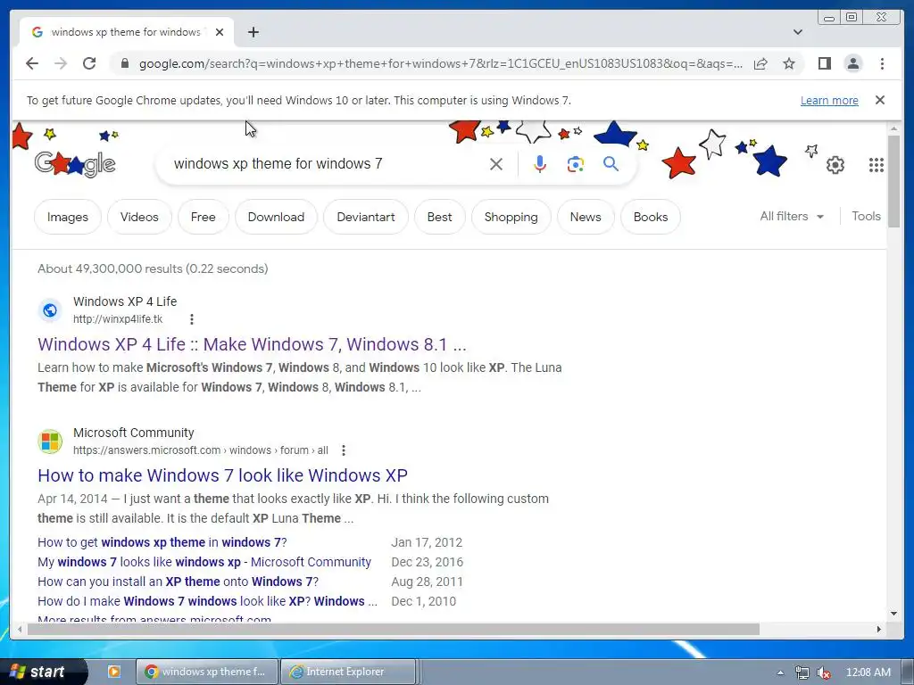
Task: Click the page scroll down arrow
Action: click(893, 614)
